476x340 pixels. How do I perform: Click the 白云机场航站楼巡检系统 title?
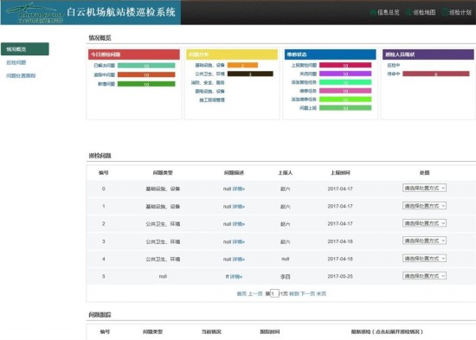[x=121, y=12]
